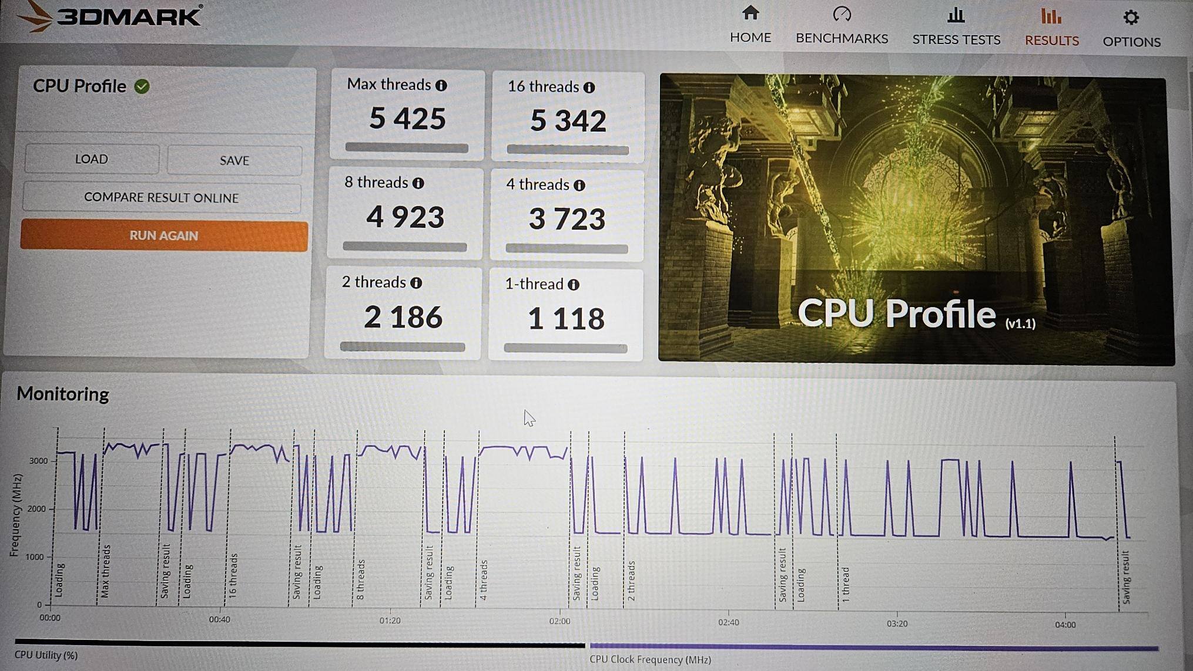Click Compare Result Online button
Image resolution: width=1193 pixels, height=671 pixels.
point(162,197)
